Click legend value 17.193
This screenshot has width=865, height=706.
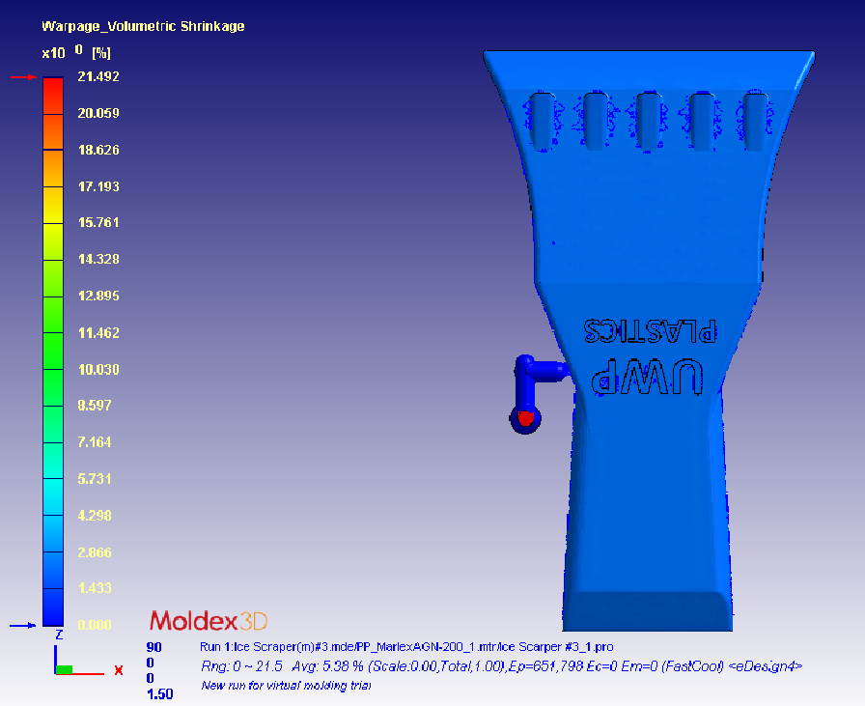click(98, 186)
